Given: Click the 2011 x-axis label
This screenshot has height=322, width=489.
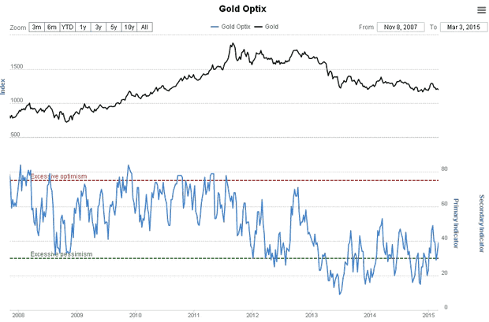Looking at the screenshot, I should (x=194, y=314).
